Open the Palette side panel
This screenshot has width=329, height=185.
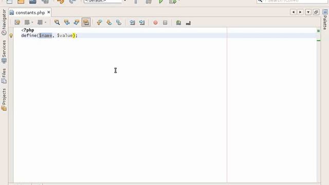[325, 20]
